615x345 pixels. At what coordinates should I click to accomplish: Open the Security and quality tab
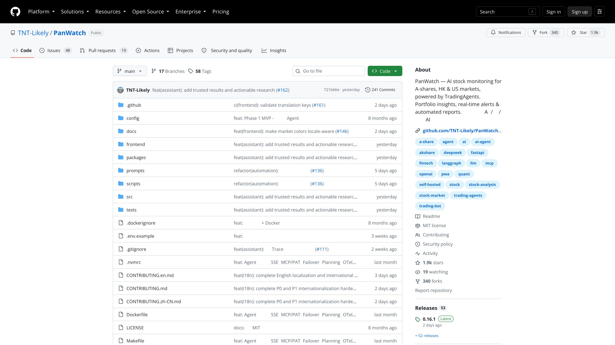227,50
